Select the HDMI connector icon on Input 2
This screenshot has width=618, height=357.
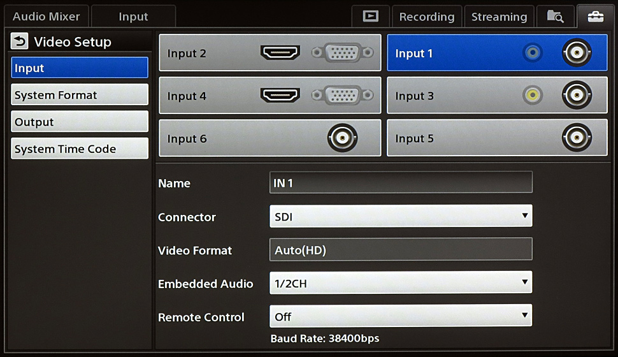280,54
